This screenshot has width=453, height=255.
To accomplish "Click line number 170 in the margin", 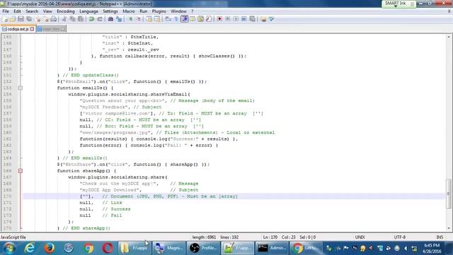I will 7,196.
